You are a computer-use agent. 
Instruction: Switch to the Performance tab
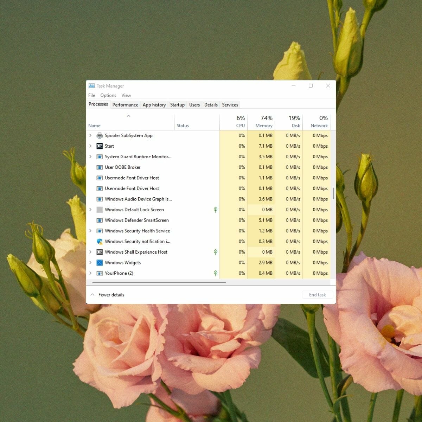click(x=125, y=104)
